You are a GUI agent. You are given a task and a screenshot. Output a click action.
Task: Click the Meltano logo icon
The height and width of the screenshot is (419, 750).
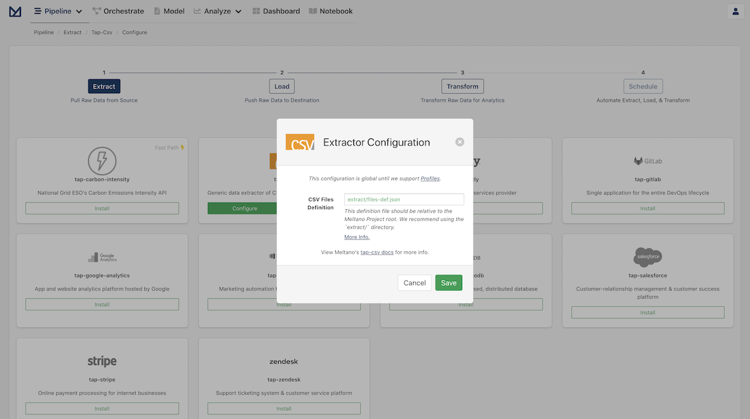click(x=15, y=12)
